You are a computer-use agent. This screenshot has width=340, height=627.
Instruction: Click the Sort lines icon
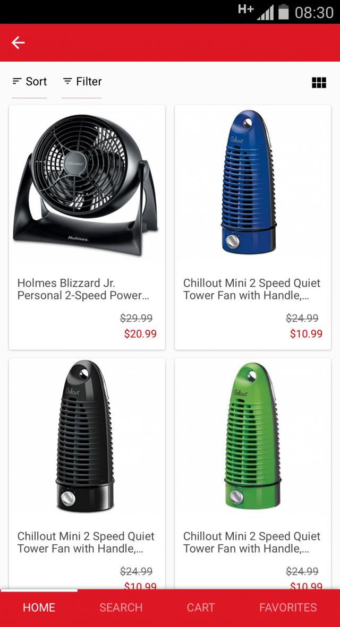point(17,81)
